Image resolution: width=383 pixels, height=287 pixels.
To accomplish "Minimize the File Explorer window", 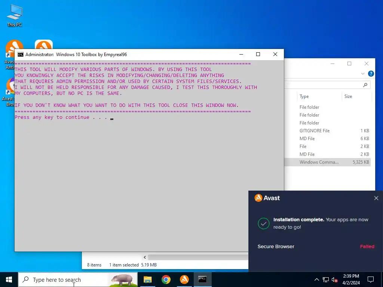I will 333,64.
